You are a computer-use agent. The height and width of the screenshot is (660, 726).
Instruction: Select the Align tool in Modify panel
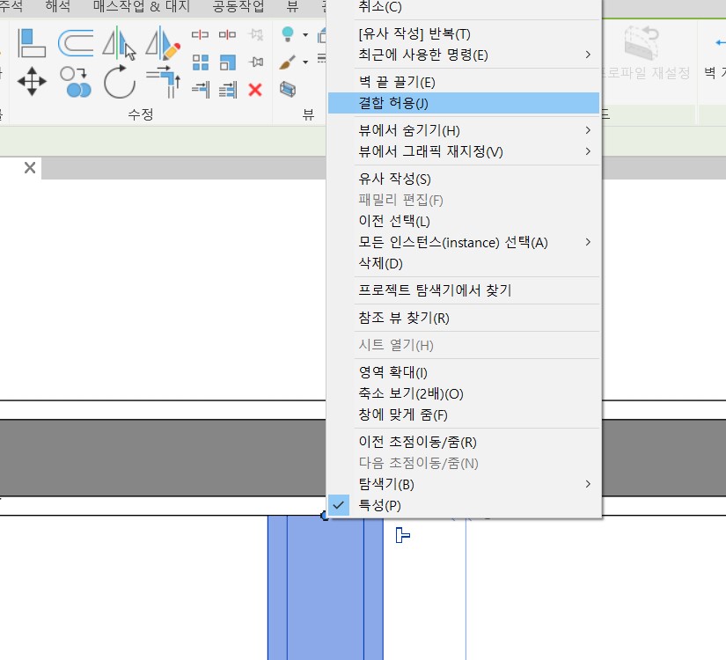coord(32,41)
